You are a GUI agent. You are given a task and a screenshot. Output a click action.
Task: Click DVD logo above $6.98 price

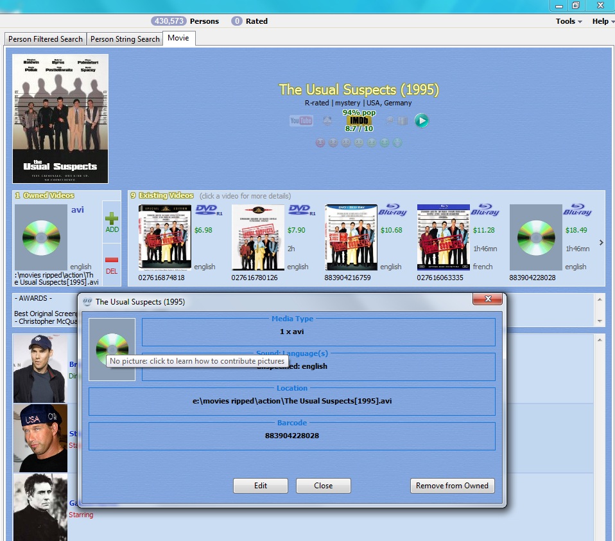[x=208, y=210]
